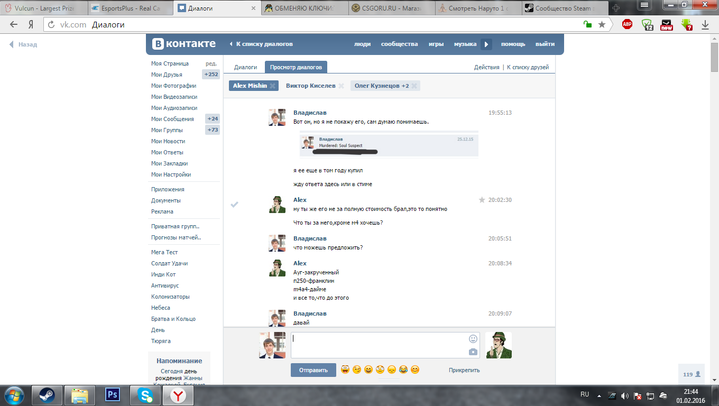
Task: Select the Просмотр диалогов tab
Action: (x=296, y=67)
